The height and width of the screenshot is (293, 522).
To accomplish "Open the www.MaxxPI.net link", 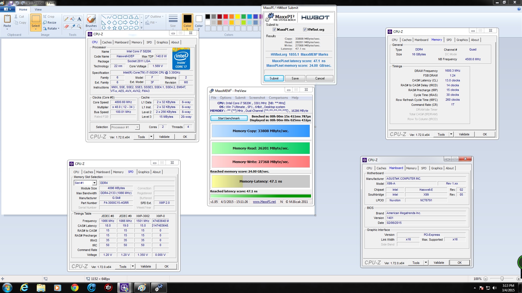I will click(264, 202).
